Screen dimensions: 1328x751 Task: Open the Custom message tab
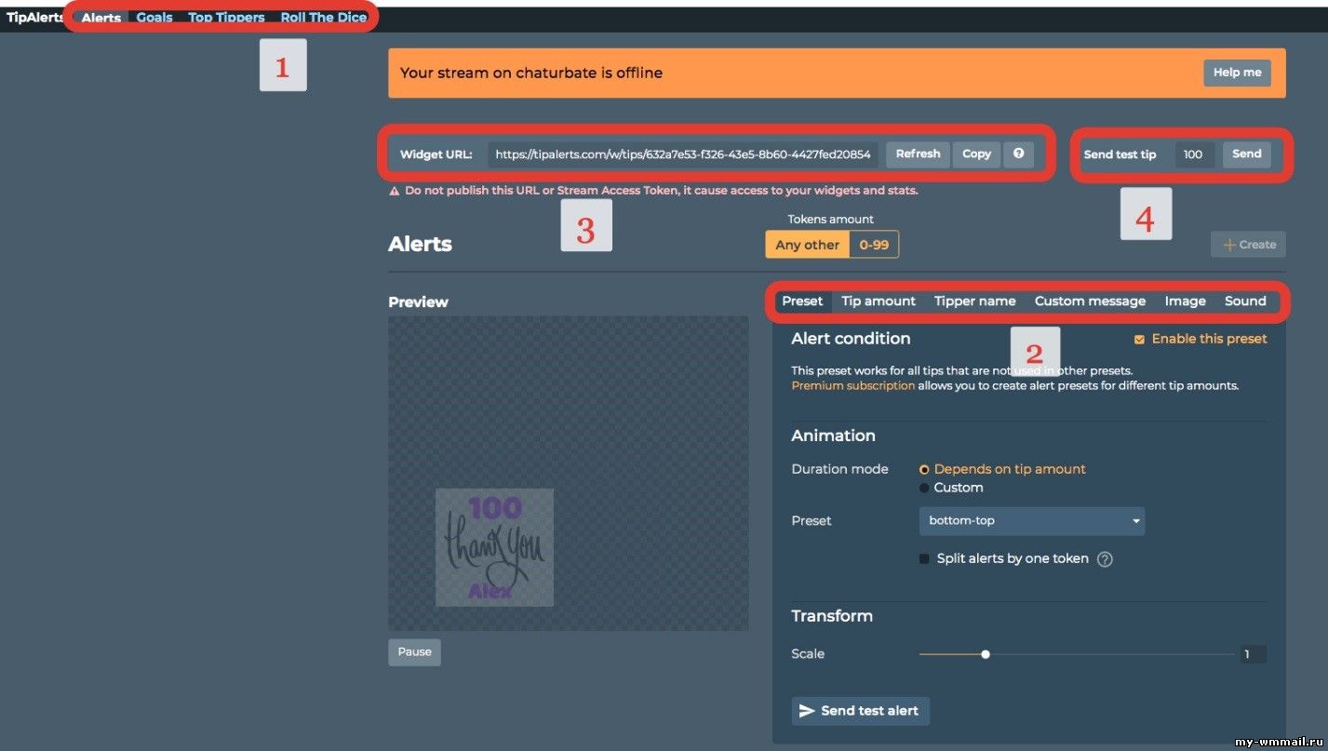(1090, 301)
